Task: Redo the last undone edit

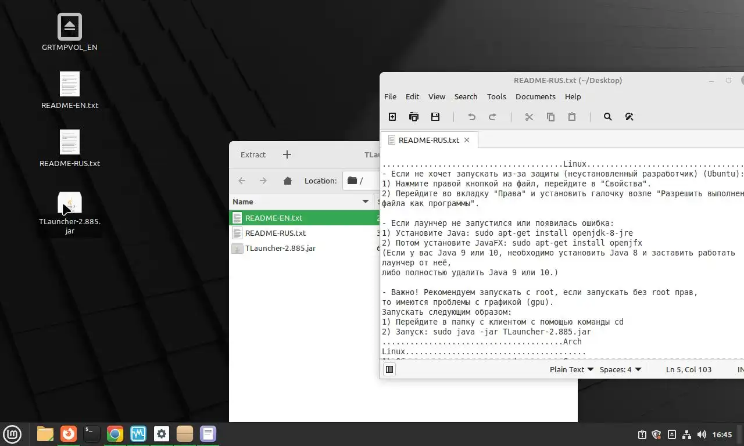Action: (492, 117)
